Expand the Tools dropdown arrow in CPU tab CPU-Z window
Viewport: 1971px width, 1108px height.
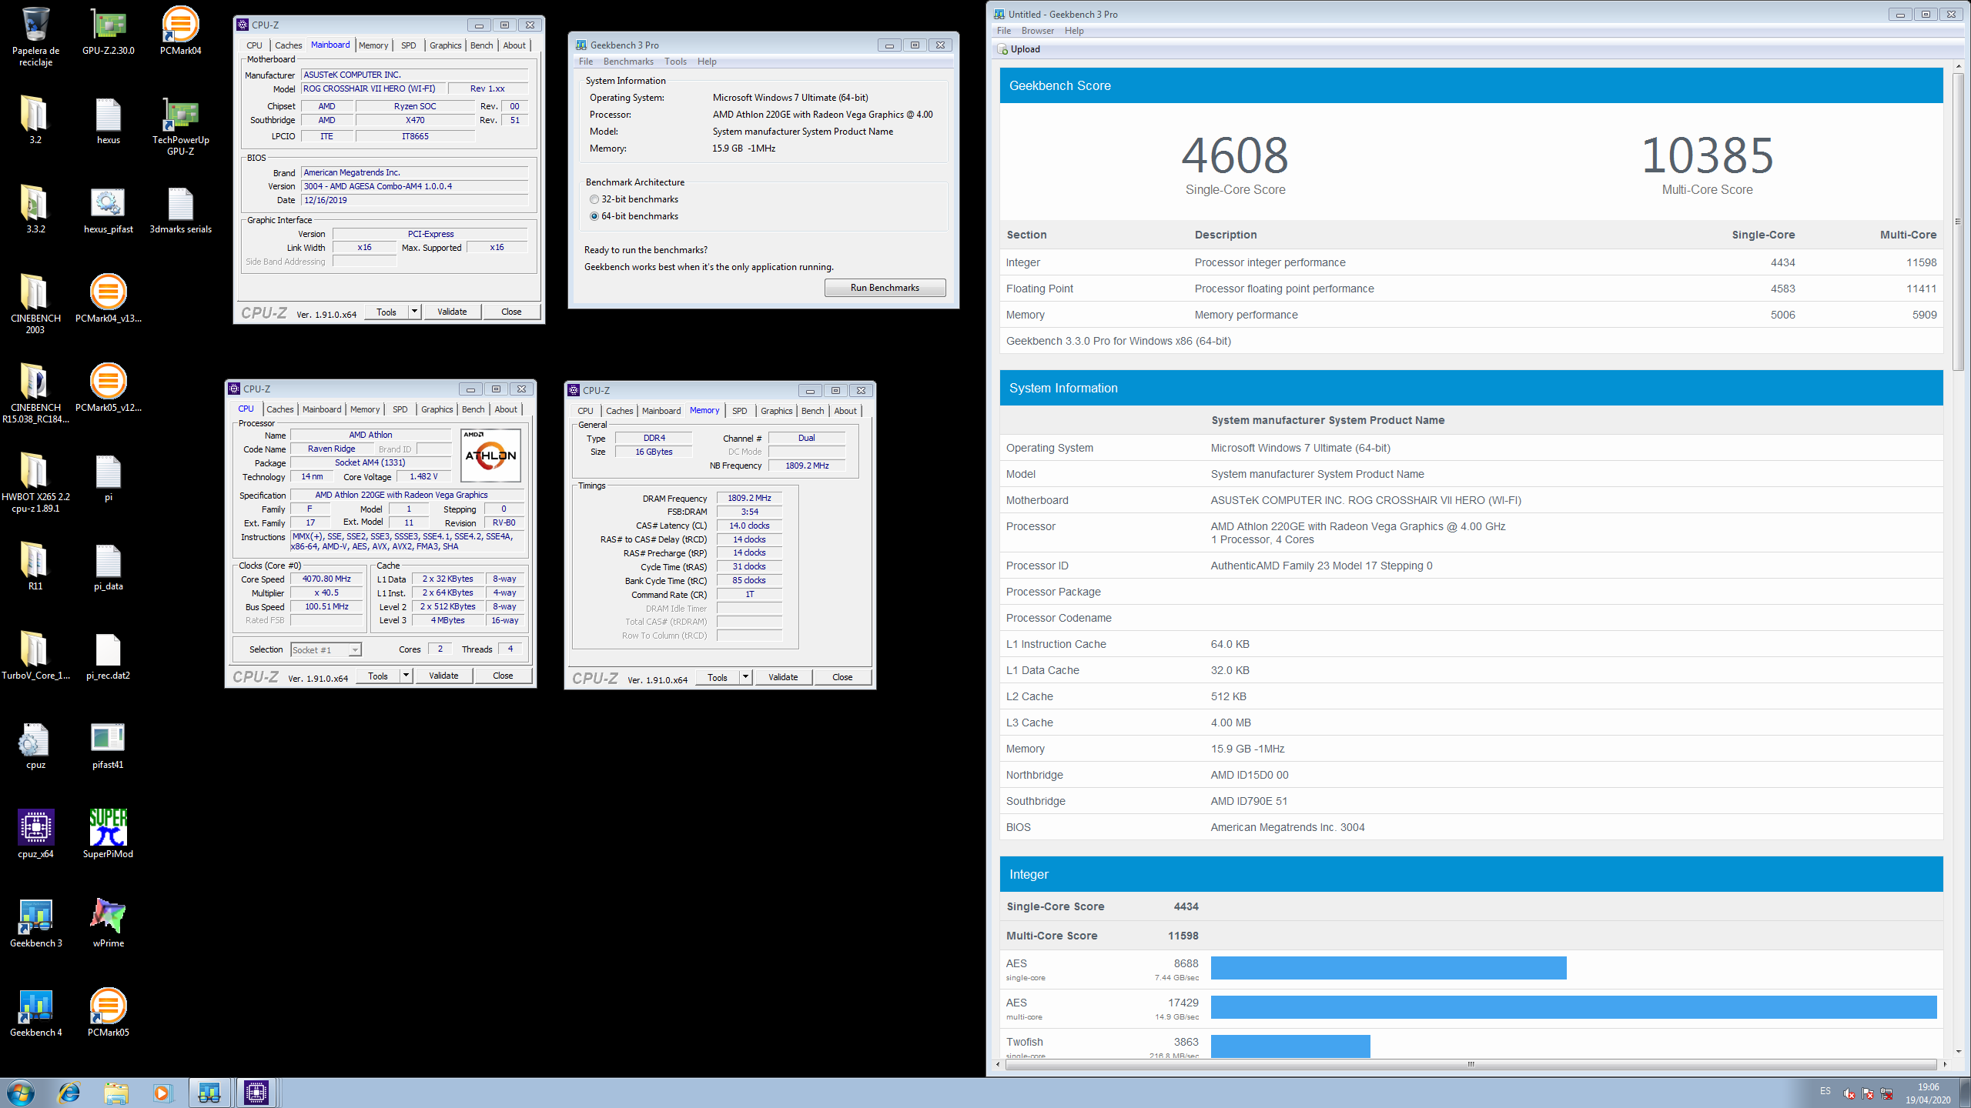(406, 676)
